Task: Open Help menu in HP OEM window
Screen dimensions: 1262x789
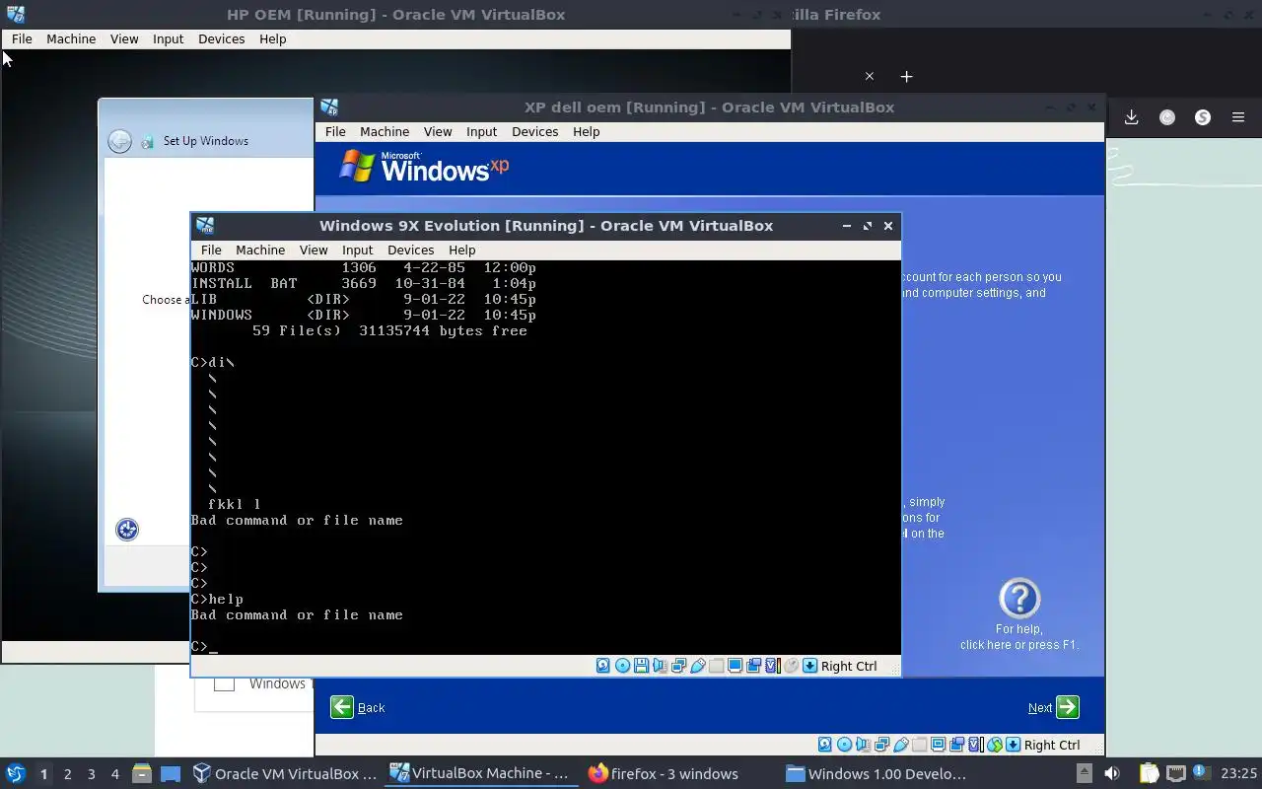Action: click(x=272, y=38)
